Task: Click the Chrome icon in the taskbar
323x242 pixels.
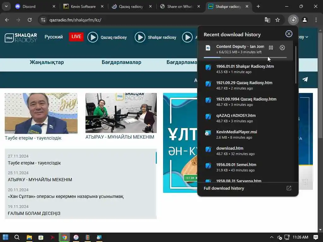Action: click(64, 237)
